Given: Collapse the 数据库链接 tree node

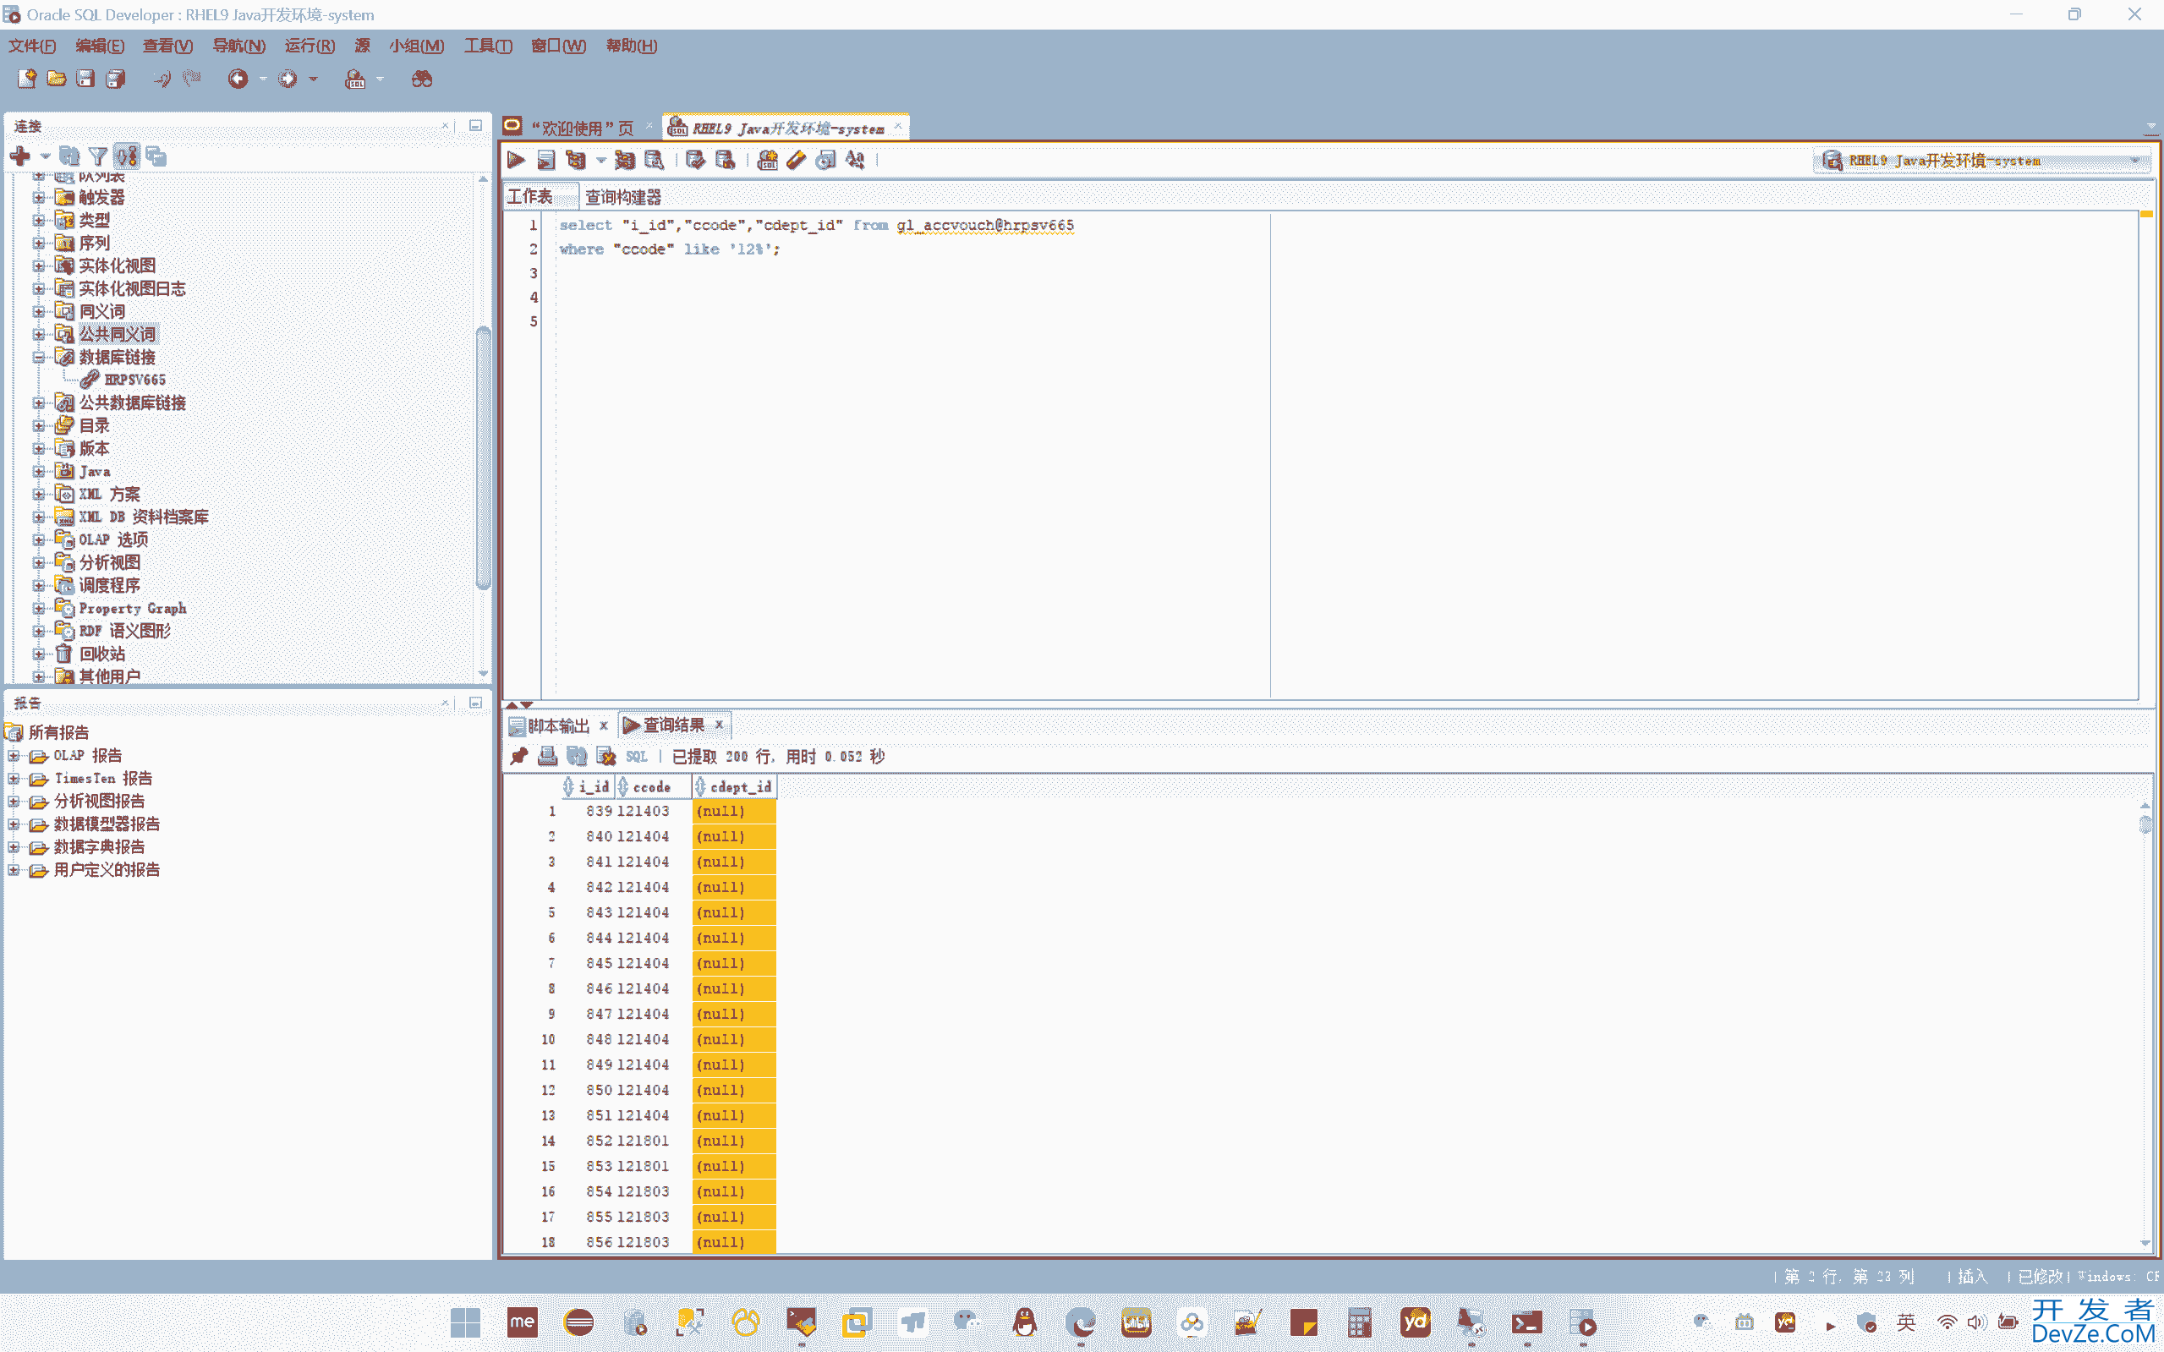Looking at the screenshot, I should (38, 357).
